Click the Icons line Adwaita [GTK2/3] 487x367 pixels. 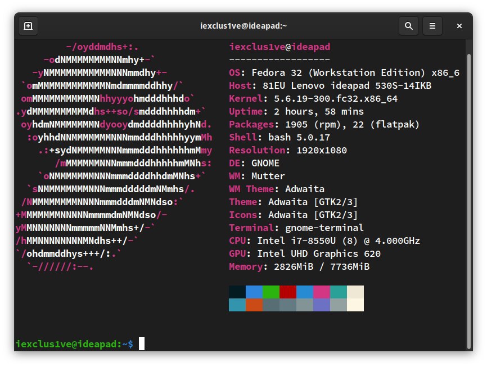294,215
